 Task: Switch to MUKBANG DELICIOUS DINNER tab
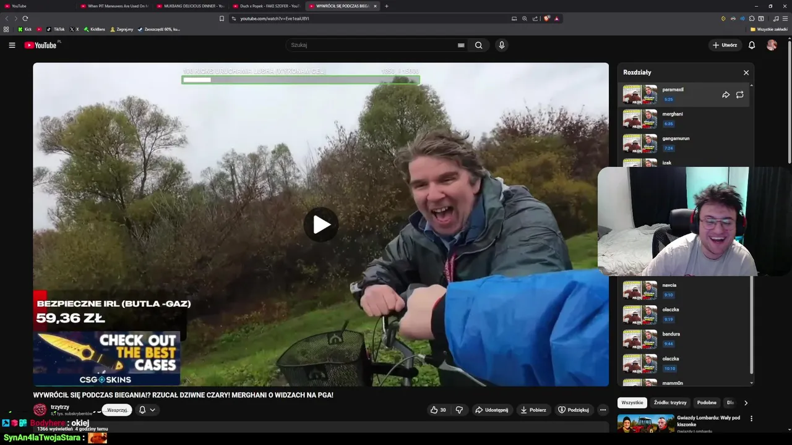190,6
